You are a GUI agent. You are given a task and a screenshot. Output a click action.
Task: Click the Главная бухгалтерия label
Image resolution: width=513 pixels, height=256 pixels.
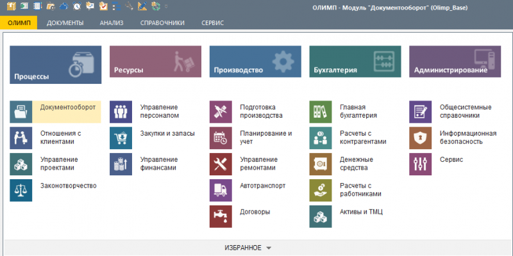click(358, 111)
